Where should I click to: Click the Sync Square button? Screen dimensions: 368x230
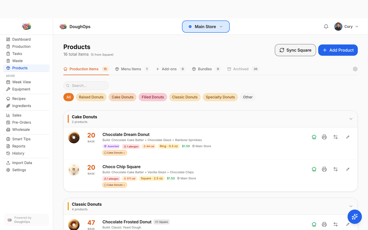point(295,50)
